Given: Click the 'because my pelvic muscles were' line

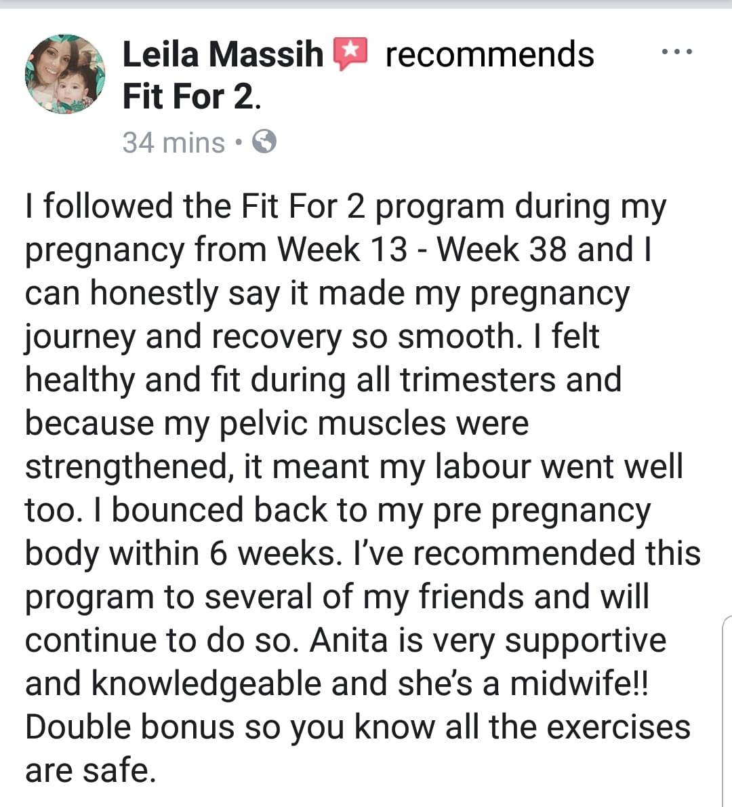Looking at the screenshot, I should coord(277,424).
